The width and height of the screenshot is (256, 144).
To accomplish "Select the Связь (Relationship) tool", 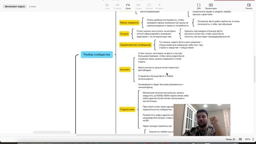I will [x=128, y=6].
